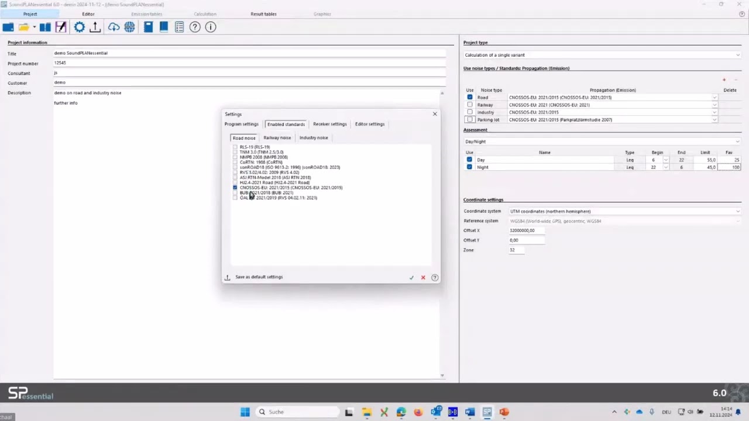Click the cloud download toolbar icon
The height and width of the screenshot is (421, 749).
(x=114, y=27)
